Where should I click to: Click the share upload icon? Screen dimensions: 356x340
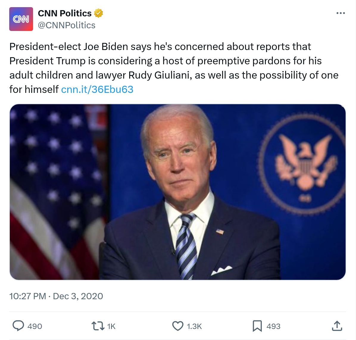pos(337,326)
